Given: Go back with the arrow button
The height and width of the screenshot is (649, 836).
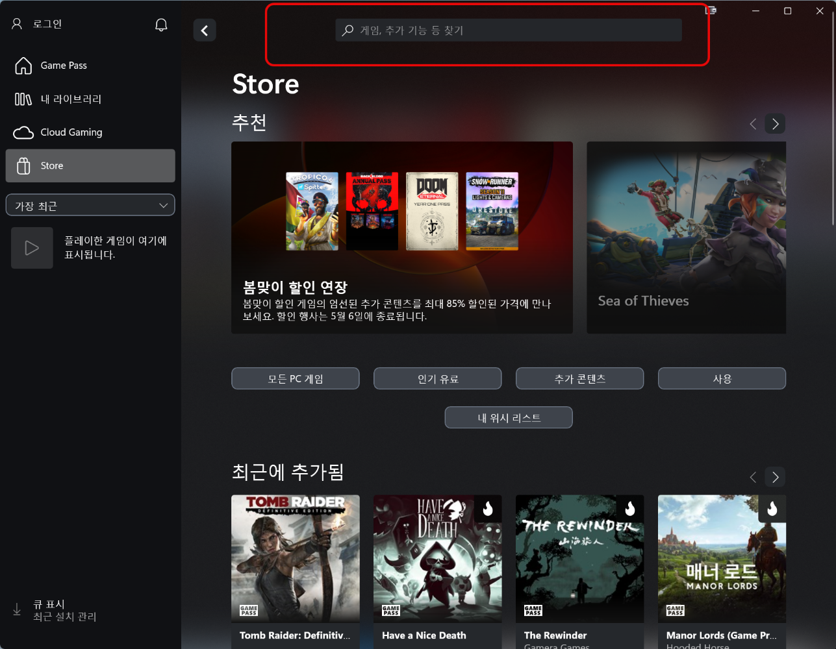Looking at the screenshot, I should (205, 31).
